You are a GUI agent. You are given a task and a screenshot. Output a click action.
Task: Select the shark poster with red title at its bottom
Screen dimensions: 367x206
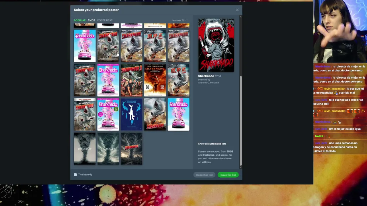(155, 114)
